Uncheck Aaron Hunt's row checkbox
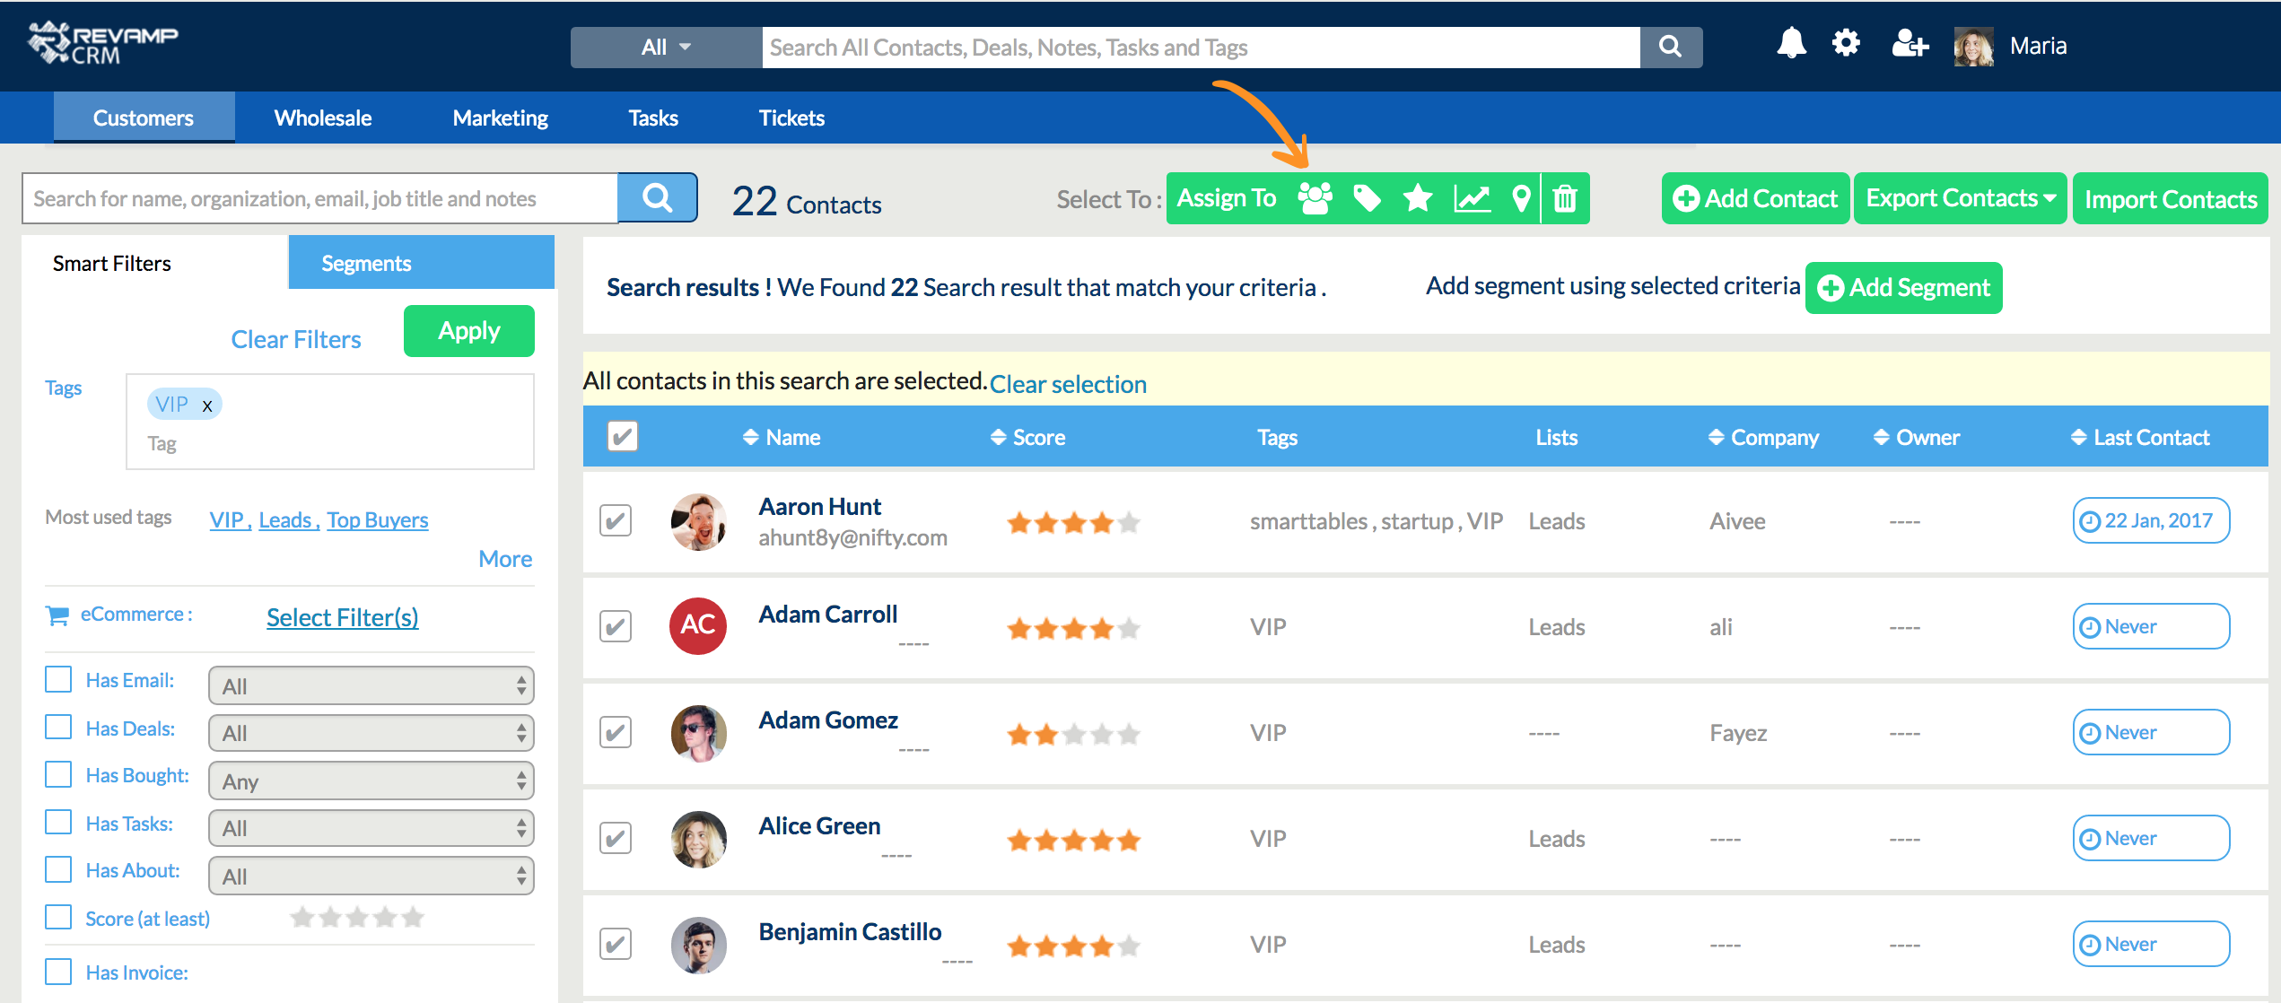 [616, 520]
